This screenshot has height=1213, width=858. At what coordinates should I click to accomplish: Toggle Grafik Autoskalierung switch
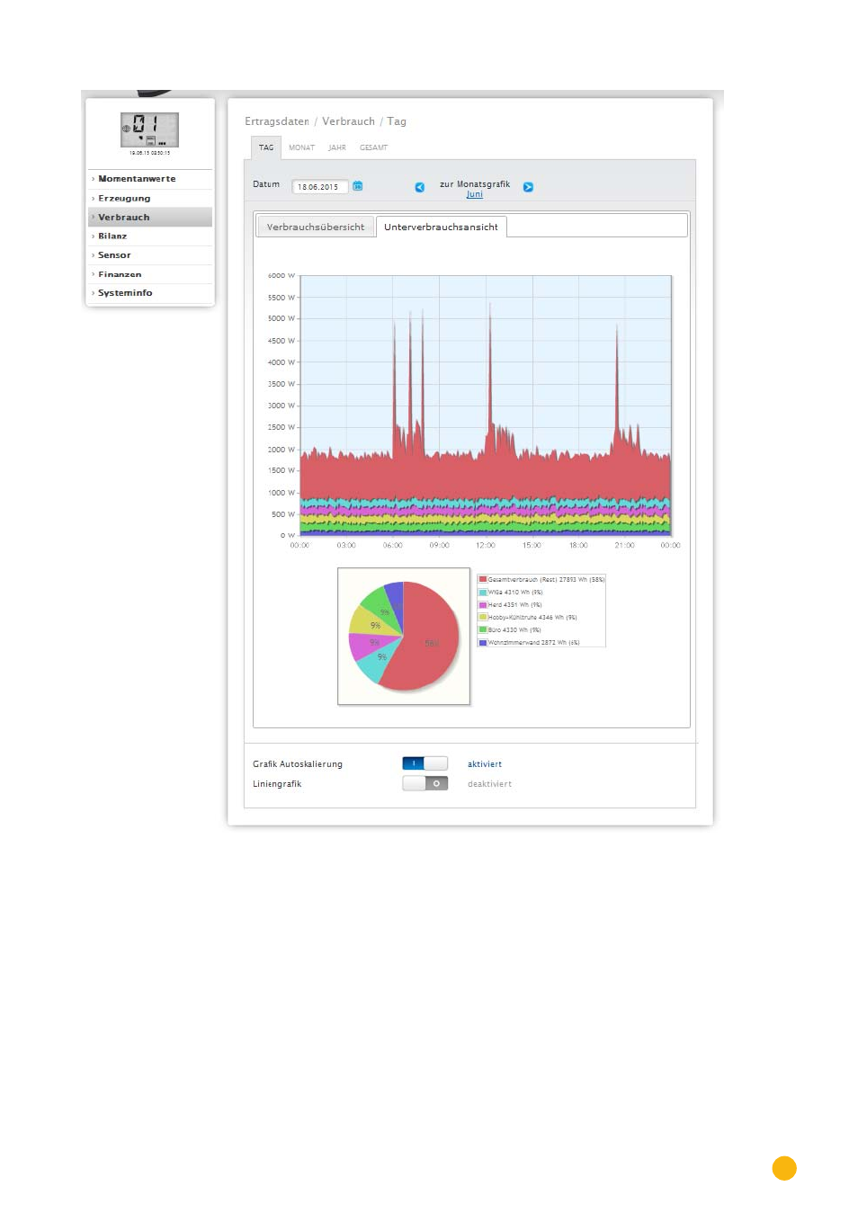[425, 763]
